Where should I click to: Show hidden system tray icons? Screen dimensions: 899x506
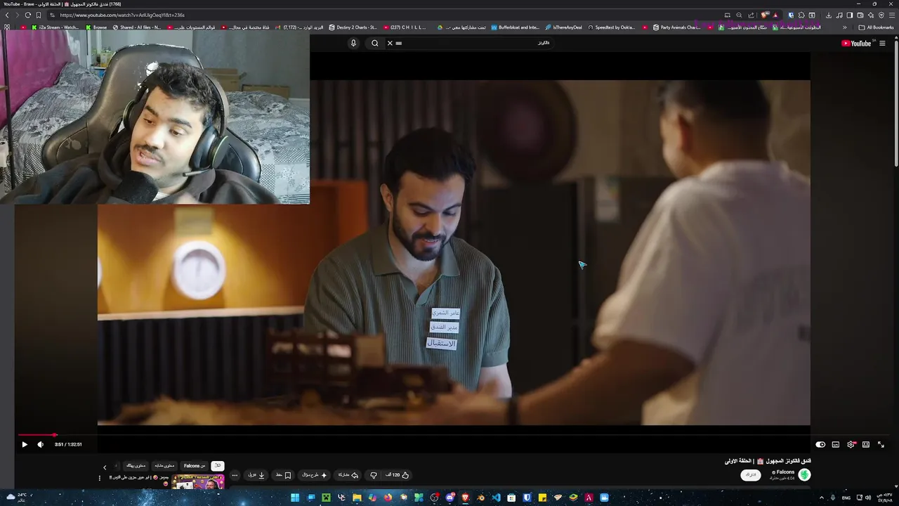click(x=821, y=498)
